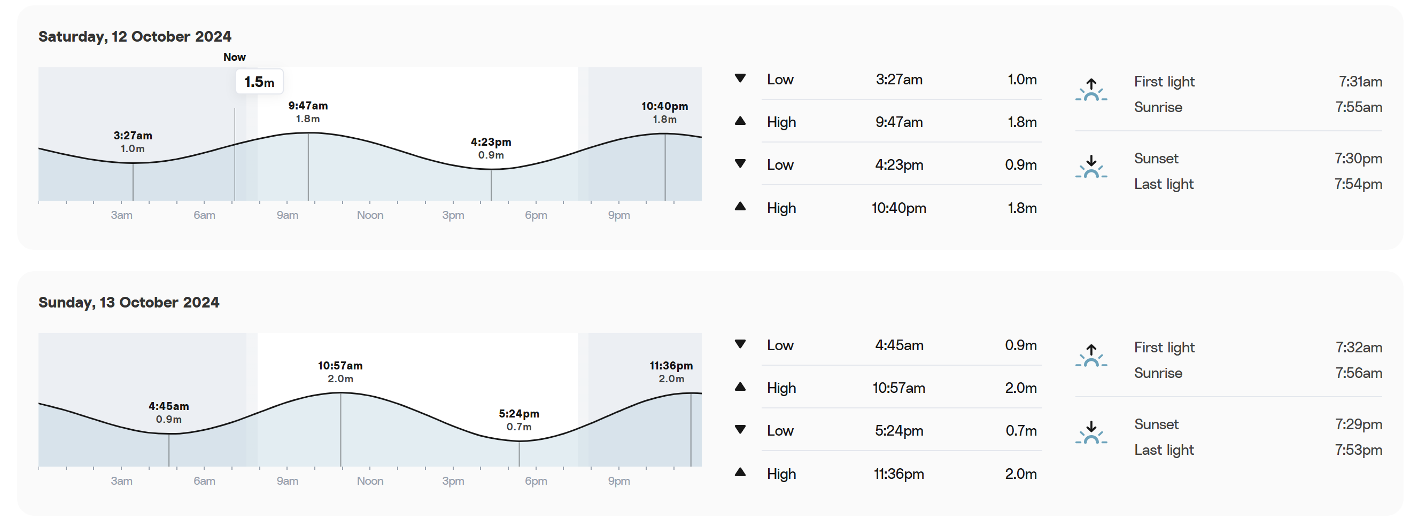Click the Sunday sunset icon beside Last light
Image resolution: width=1418 pixels, height=528 pixels.
pos(1091,433)
